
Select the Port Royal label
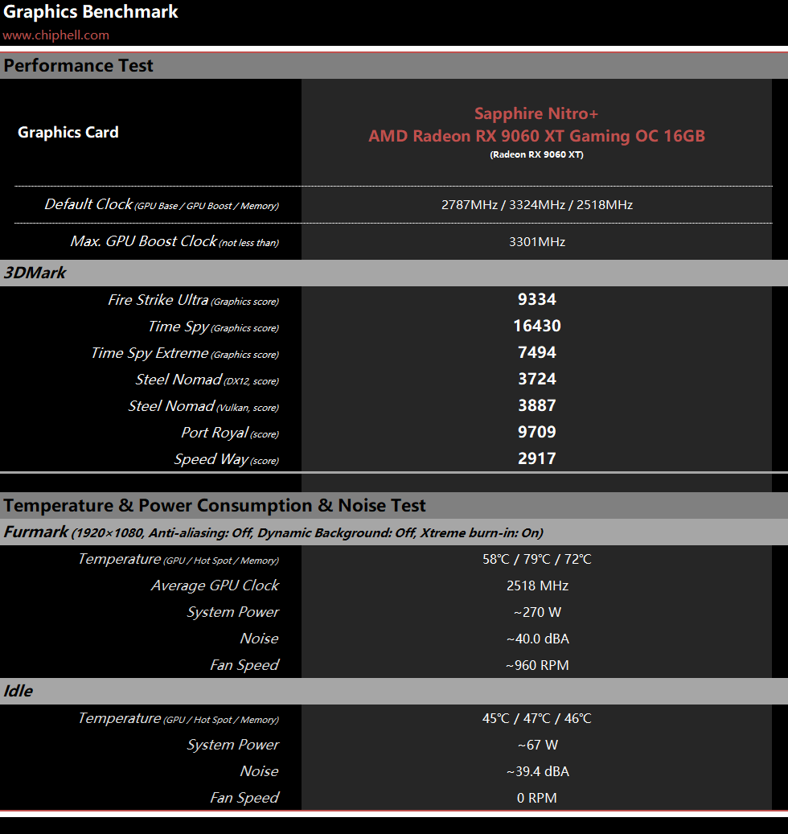pos(230,433)
